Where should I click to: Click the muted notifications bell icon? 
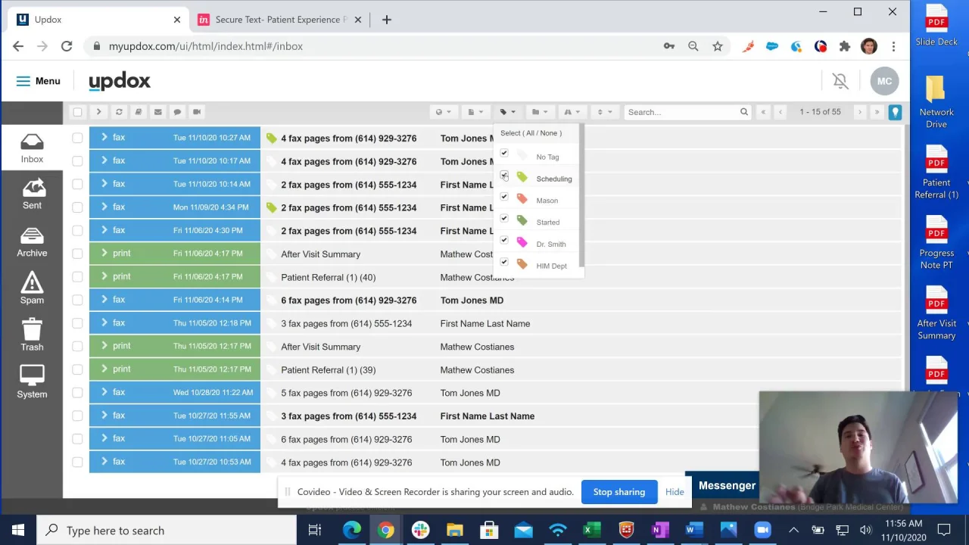pyautogui.click(x=840, y=81)
